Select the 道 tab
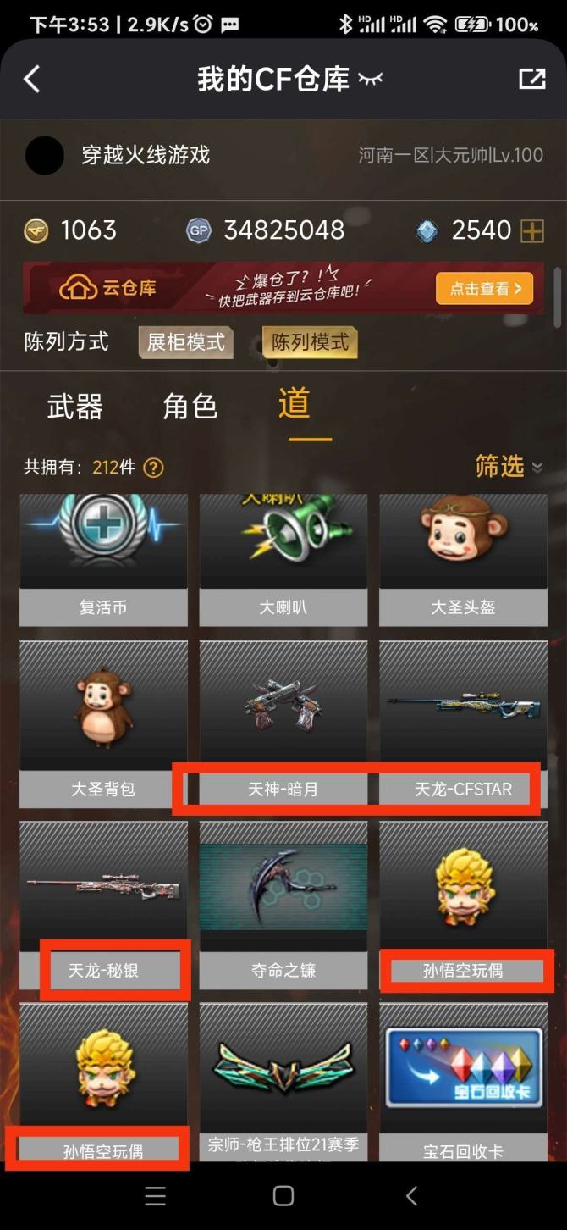The height and width of the screenshot is (1230, 567). [x=295, y=404]
